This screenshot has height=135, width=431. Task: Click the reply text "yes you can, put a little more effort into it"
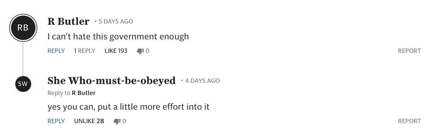click(x=128, y=107)
